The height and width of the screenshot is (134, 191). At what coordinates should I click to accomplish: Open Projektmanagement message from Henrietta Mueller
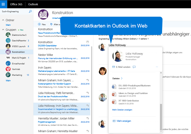pos(62,122)
